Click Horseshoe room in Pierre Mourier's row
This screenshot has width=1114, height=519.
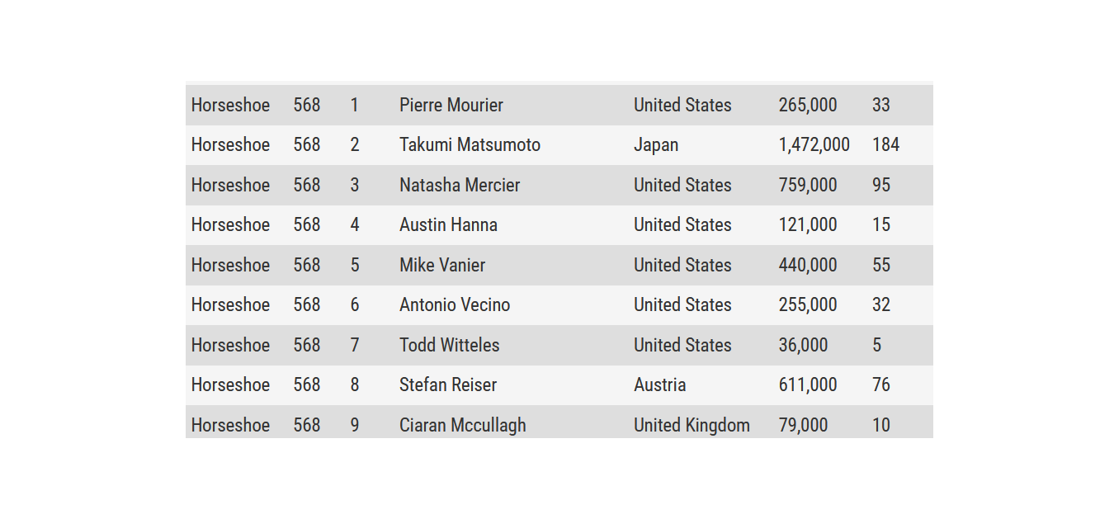point(230,105)
